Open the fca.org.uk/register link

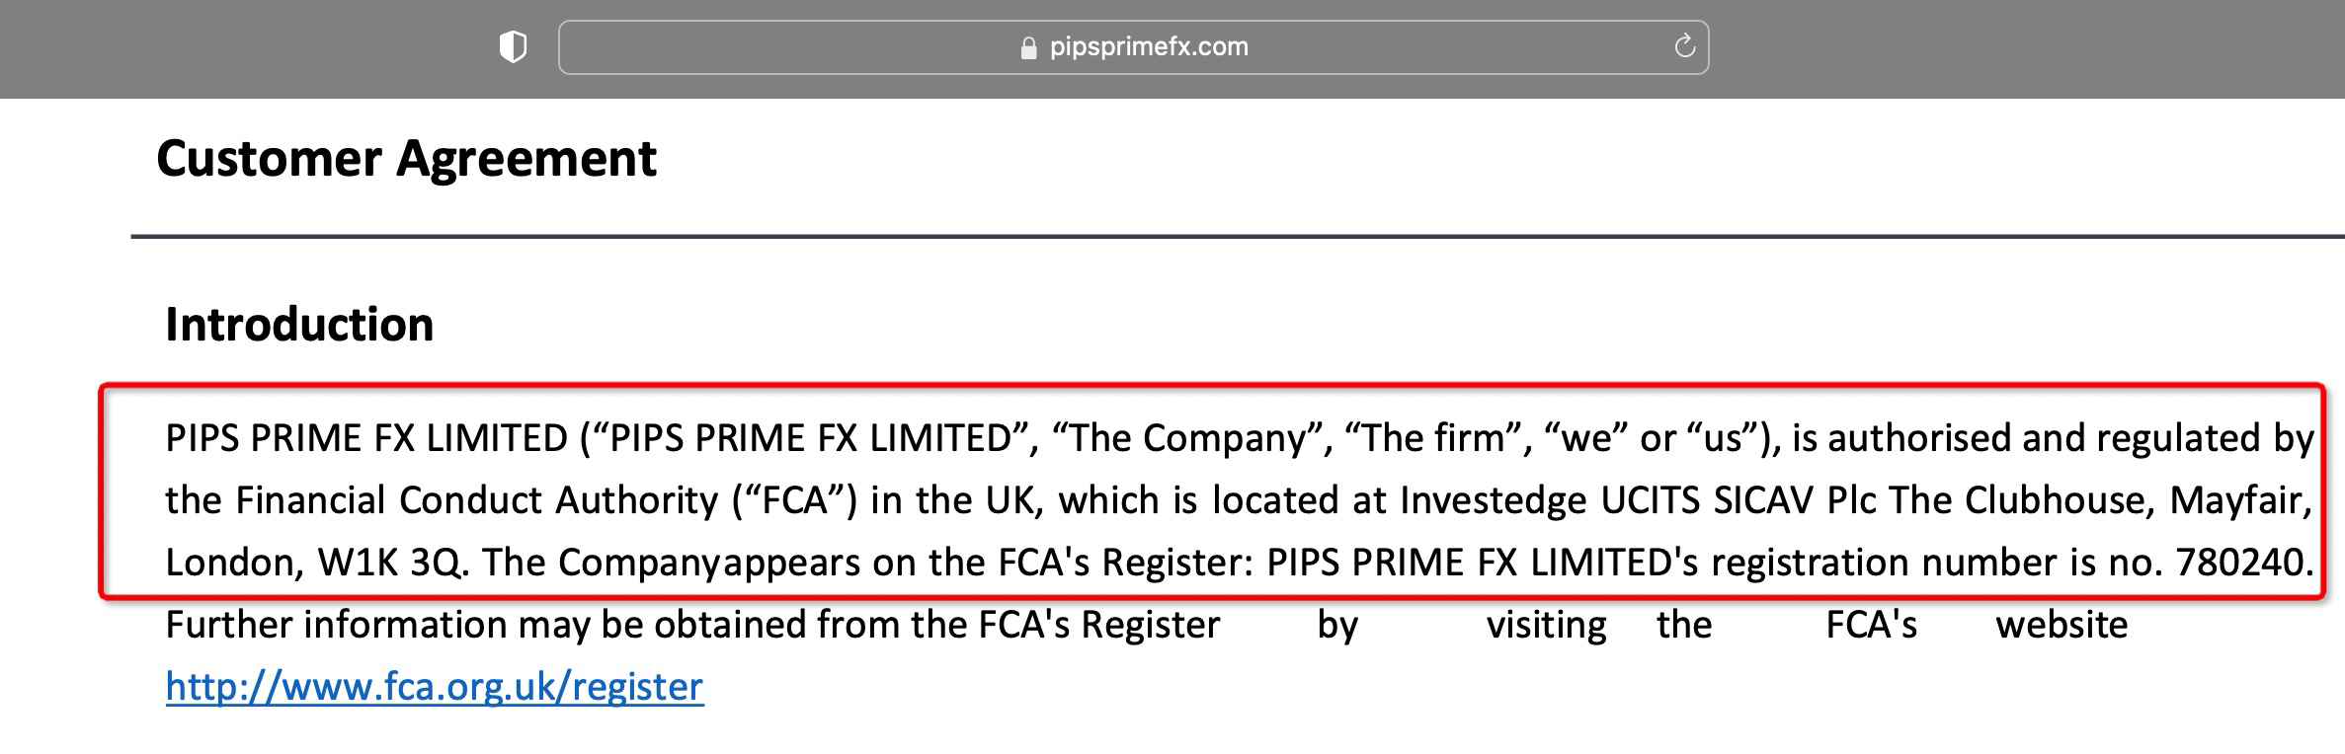pos(435,686)
